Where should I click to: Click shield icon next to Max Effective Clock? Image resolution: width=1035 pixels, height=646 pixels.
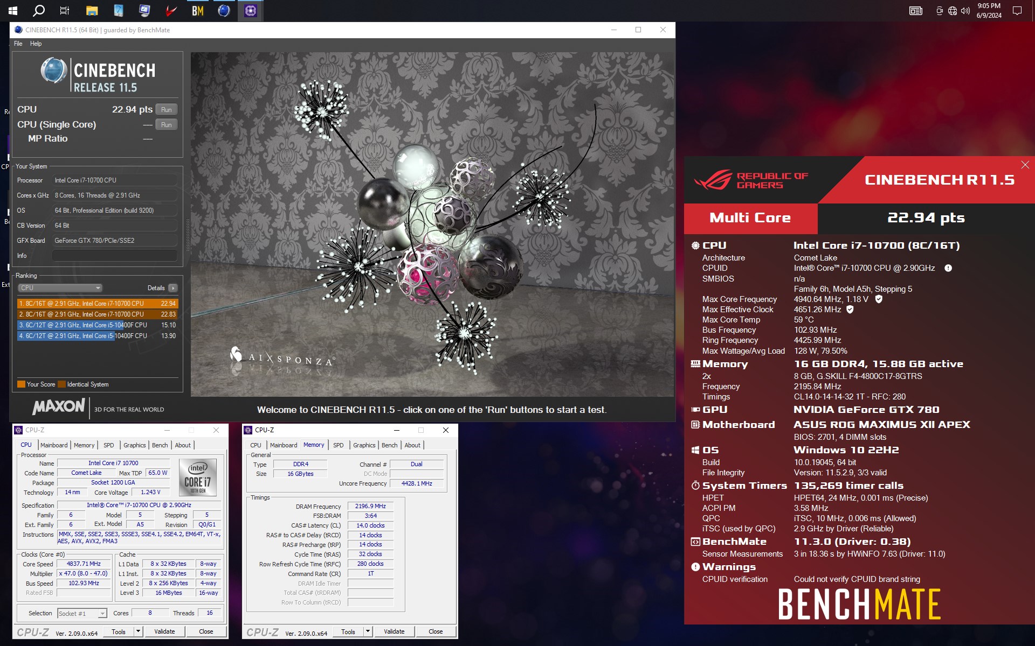(850, 309)
